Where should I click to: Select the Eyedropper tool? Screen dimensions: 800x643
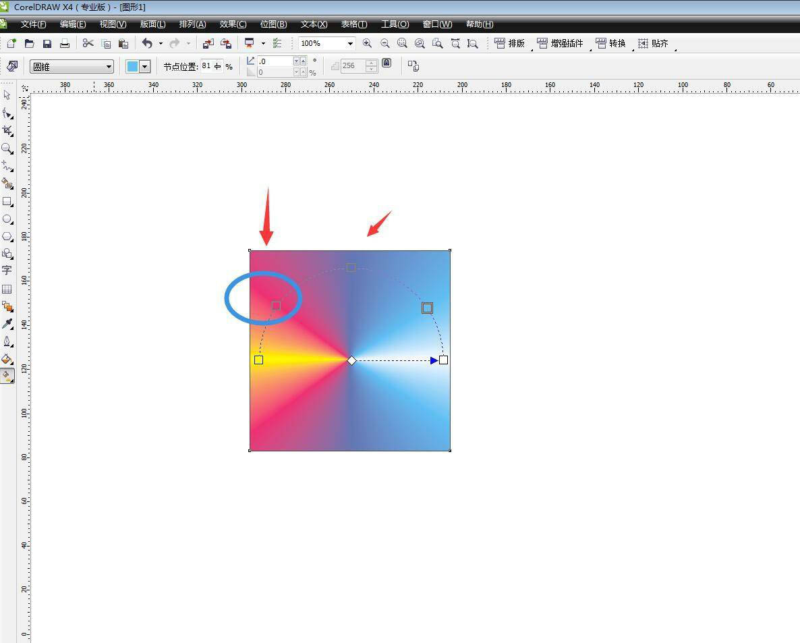(x=7, y=324)
